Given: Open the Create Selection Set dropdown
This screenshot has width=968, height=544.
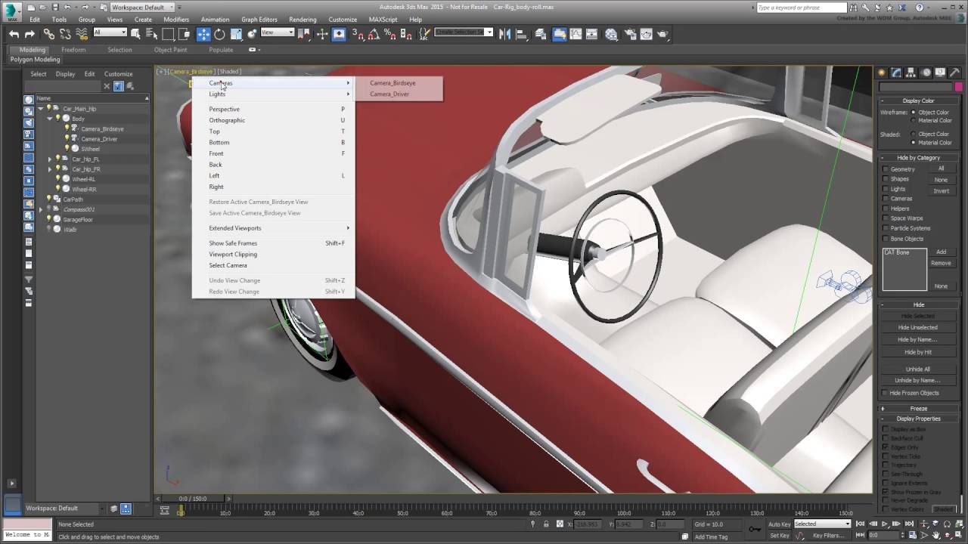Looking at the screenshot, I should pos(464,32).
